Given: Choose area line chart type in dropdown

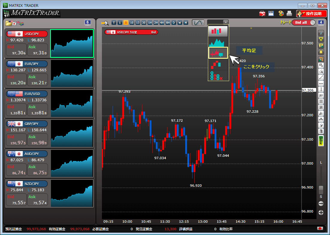Looking at the screenshot, I should pos(218,42).
